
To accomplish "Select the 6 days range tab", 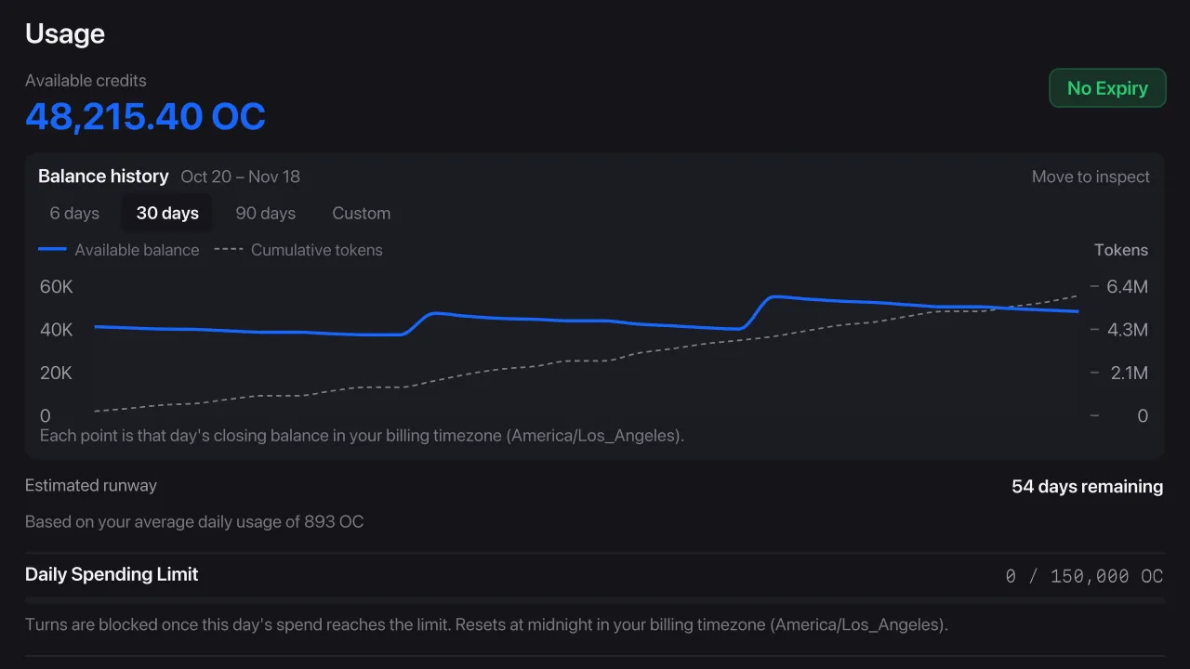I will coord(74,213).
